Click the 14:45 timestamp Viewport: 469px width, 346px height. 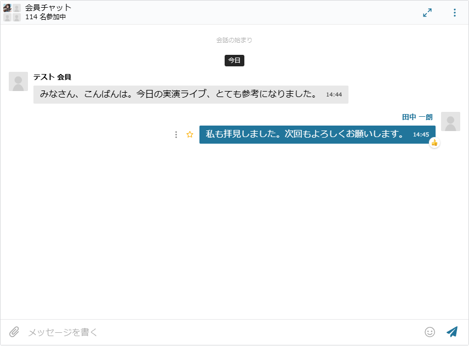(421, 135)
